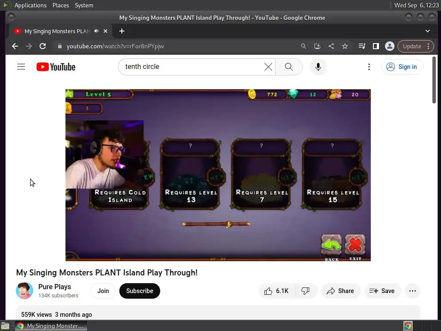441x331 pixels.
Task: Toggle Chrome side panel icon
Action: point(376,46)
